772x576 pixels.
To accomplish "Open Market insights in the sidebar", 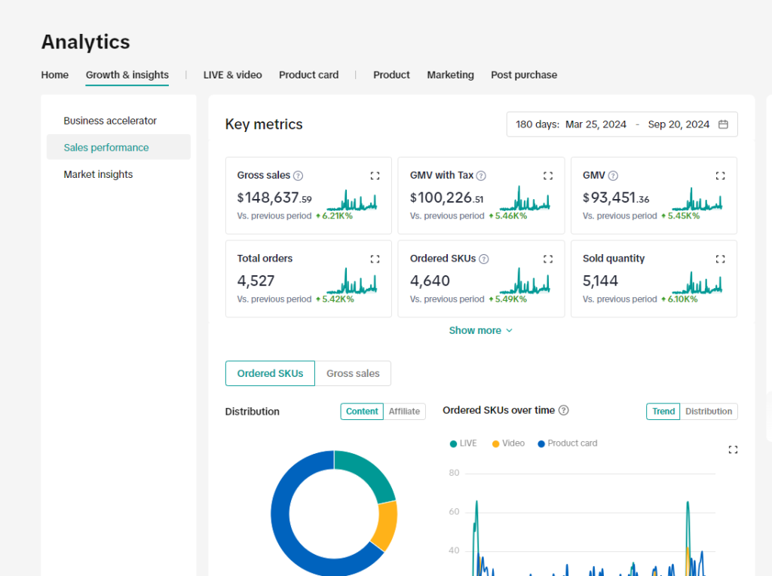I will tap(98, 174).
